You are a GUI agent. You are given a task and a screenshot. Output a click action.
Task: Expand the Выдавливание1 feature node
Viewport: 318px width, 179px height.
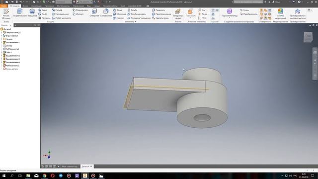tap(1, 42)
